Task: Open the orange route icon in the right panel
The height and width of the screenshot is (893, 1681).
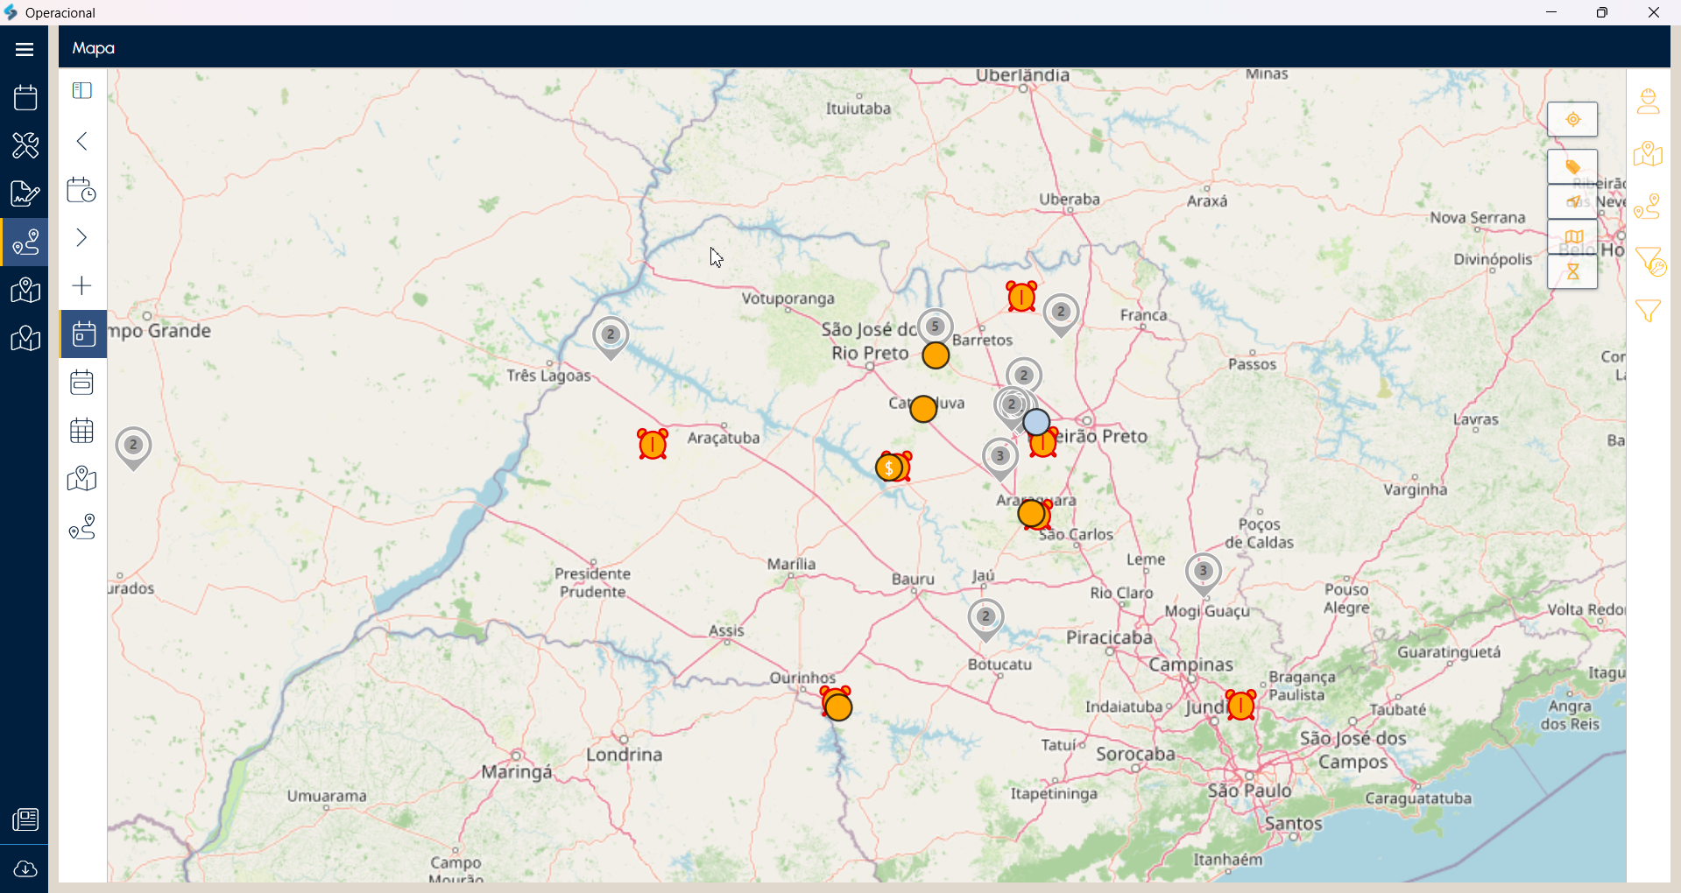Action: [1649, 207]
